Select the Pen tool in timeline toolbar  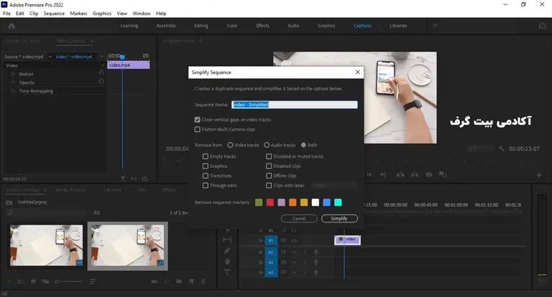point(227,251)
